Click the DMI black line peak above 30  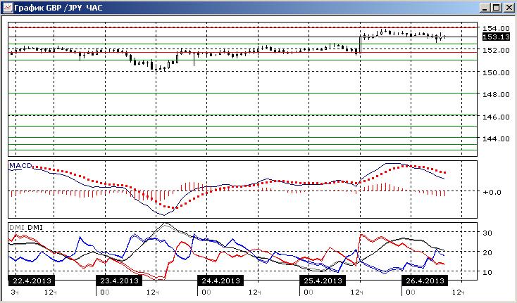click(x=166, y=224)
